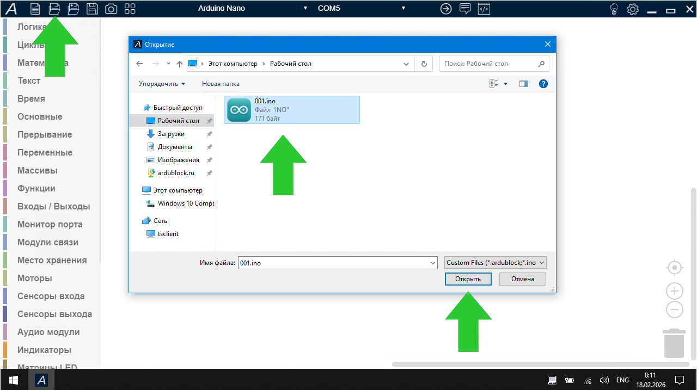Click the upload arrow circle icon
Screen dimensions: 697x390
[446, 9]
